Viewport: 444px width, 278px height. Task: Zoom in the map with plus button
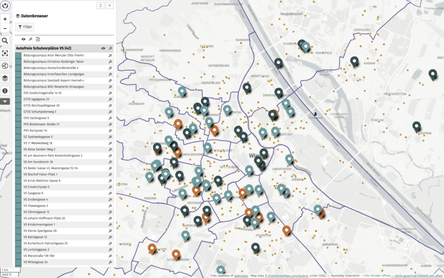(x=5, y=19)
